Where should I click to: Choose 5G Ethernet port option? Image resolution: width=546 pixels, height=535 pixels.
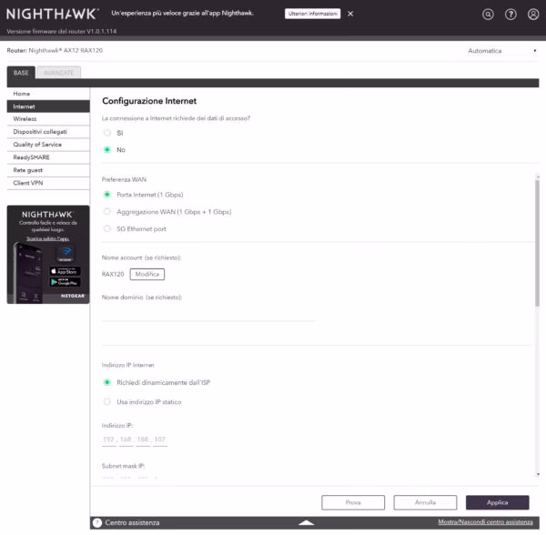tap(107, 228)
